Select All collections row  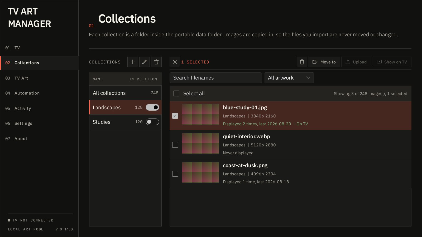[125, 93]
